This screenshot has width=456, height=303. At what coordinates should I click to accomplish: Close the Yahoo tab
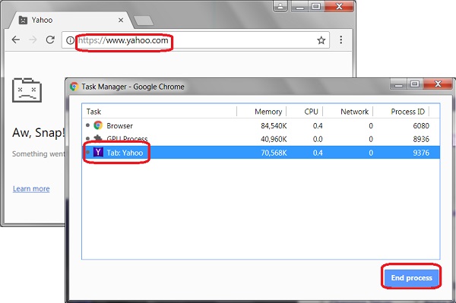pyautogui.click(x=121, y=20)
